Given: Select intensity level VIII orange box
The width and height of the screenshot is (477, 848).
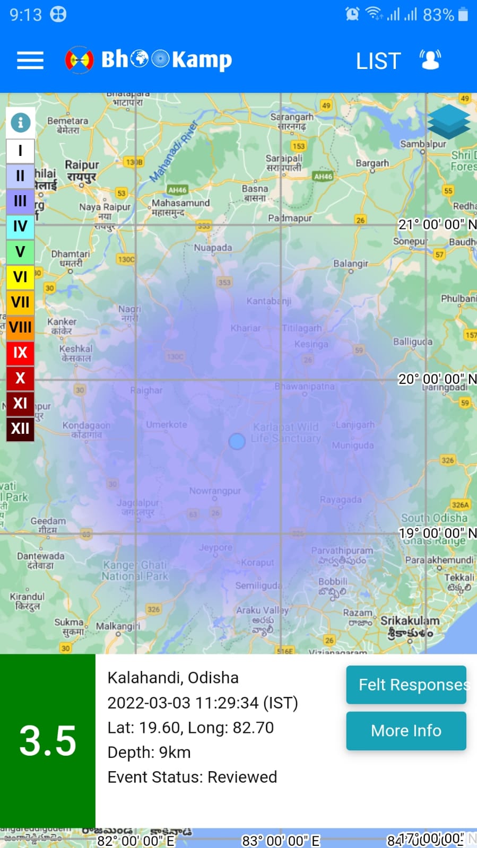Looking at the screenshot, I should pos(20,327).
